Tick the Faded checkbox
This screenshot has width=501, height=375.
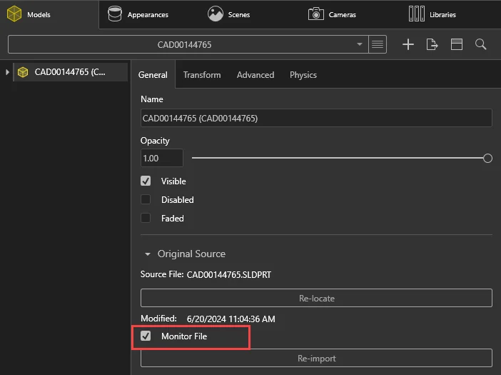click(146, 219)
